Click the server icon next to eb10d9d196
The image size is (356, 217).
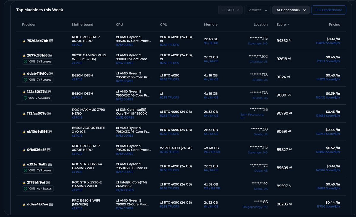[50, 132]
